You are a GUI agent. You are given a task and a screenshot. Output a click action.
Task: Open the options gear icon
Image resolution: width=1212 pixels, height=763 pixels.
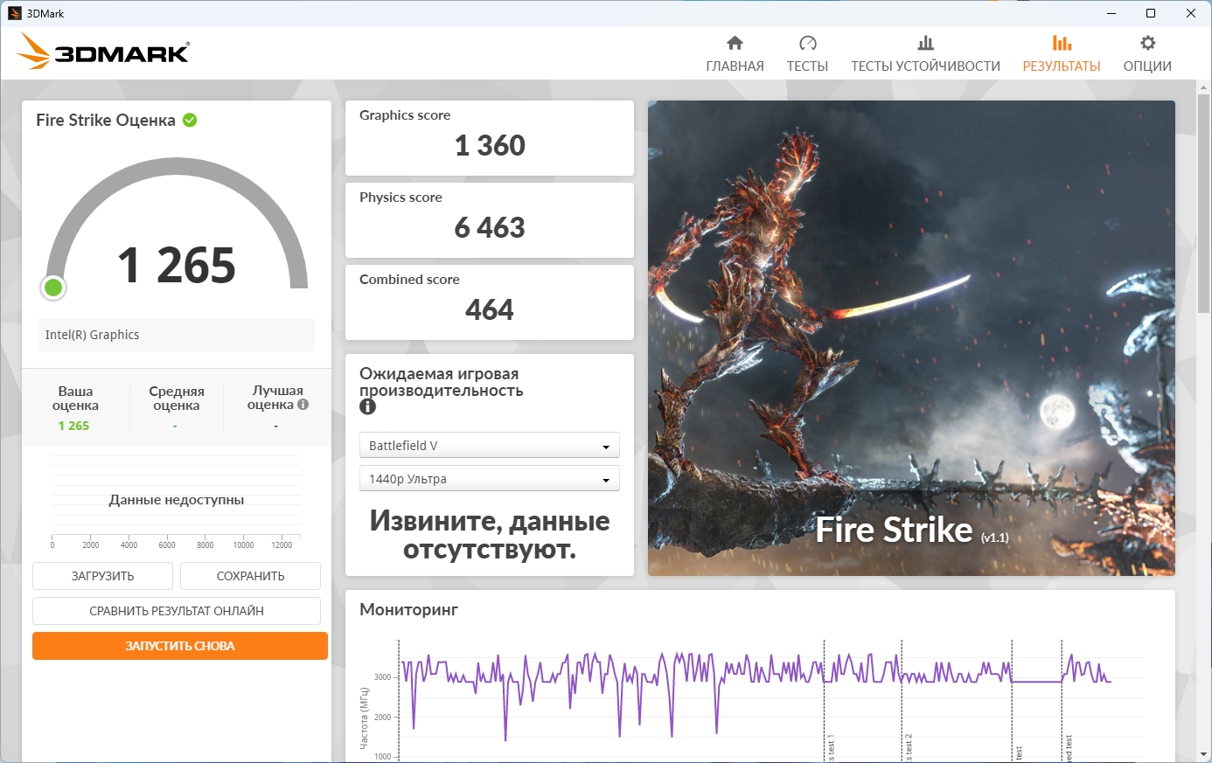(1147, 43)
